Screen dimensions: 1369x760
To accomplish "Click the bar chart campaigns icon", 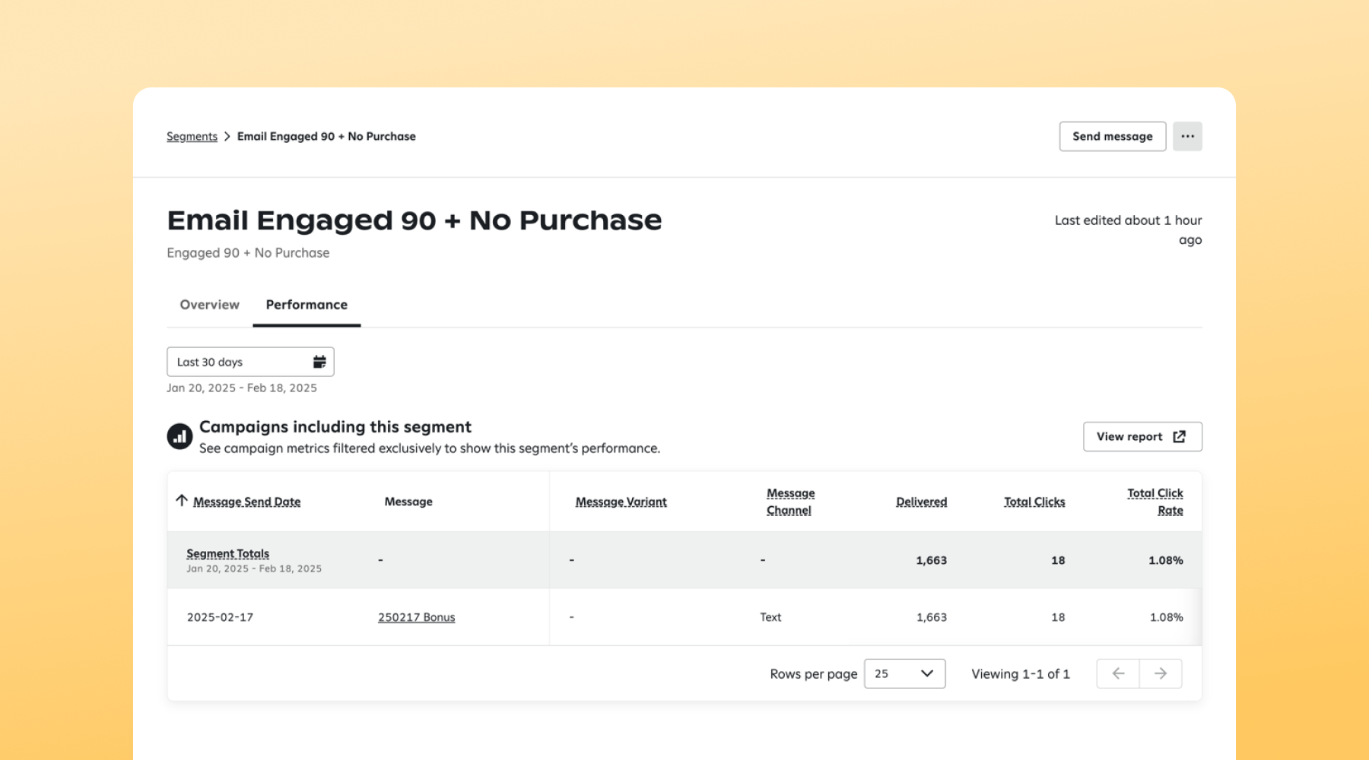I will click(x=180, y=436).
